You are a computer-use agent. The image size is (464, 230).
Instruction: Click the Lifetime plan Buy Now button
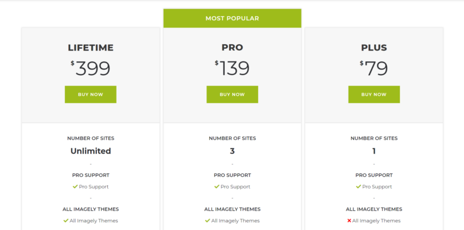(x=90, y=95)
